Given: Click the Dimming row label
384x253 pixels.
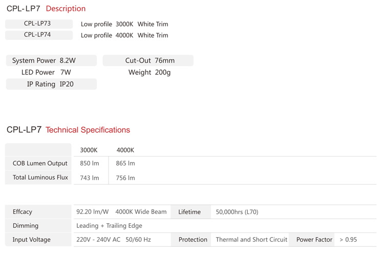Looking at the screenshot, I should [x=26, y=225].
